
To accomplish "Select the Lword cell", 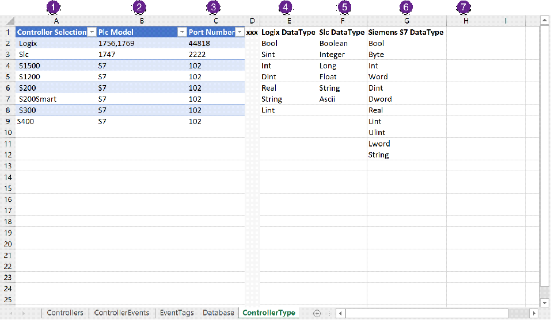I will pyautogui.click(x=406, y=144).
